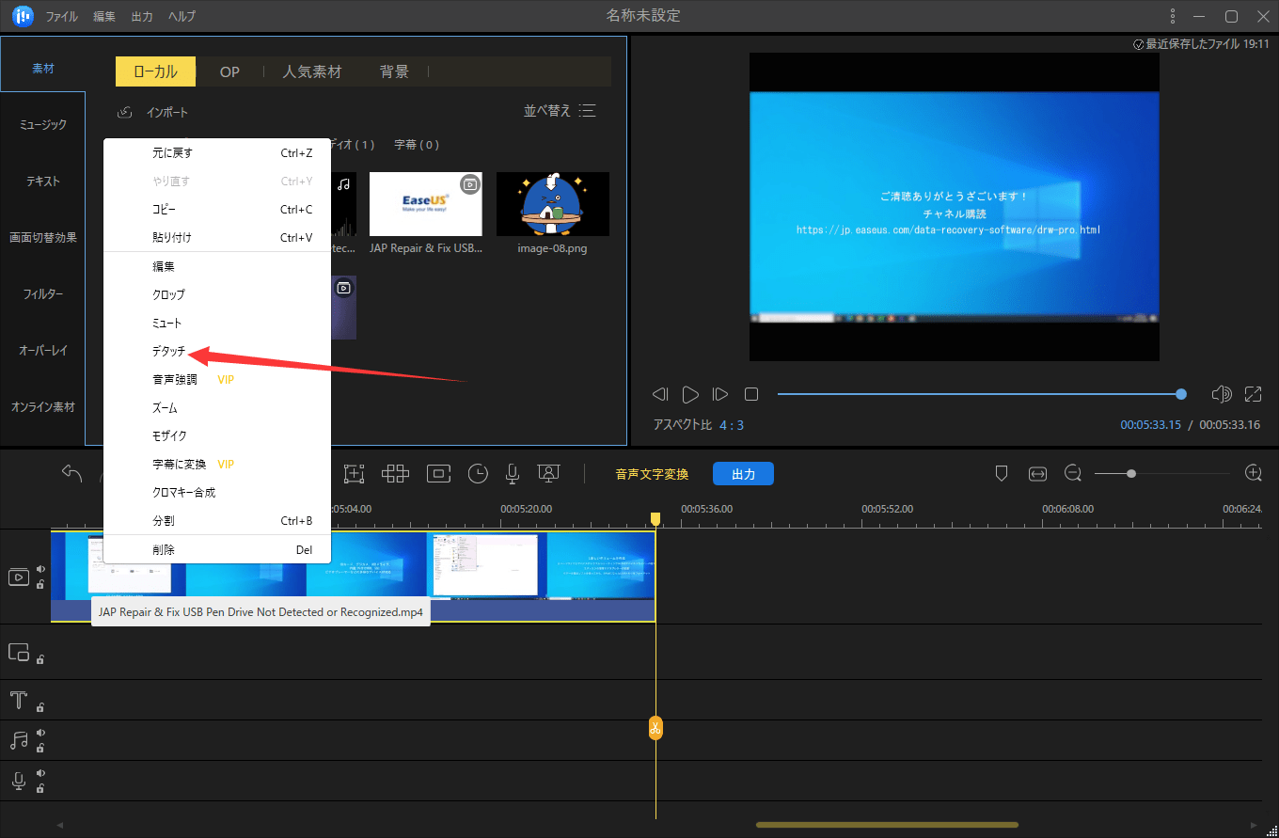Open the three-dot more options menu
Screen dimensions: 1279x838
click(1172, 16)
